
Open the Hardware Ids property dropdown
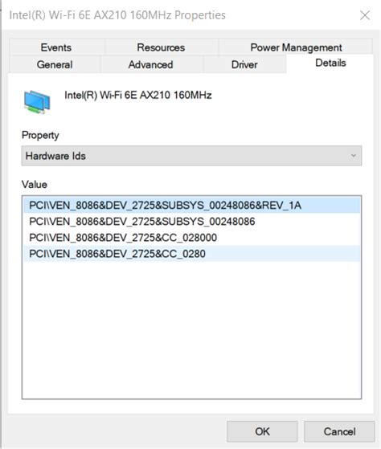[x=191, y=156]
